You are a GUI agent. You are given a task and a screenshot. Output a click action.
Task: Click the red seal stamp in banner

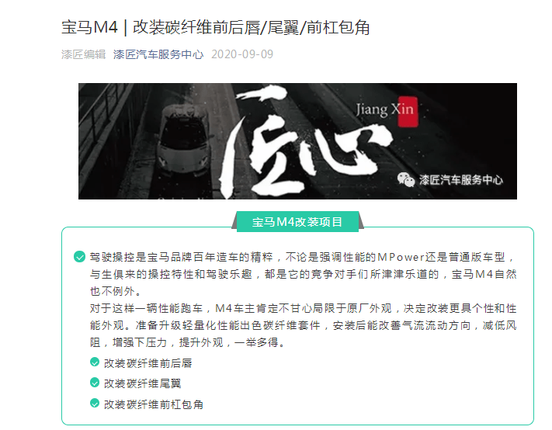pyautogui.click(x=408, y=112)
